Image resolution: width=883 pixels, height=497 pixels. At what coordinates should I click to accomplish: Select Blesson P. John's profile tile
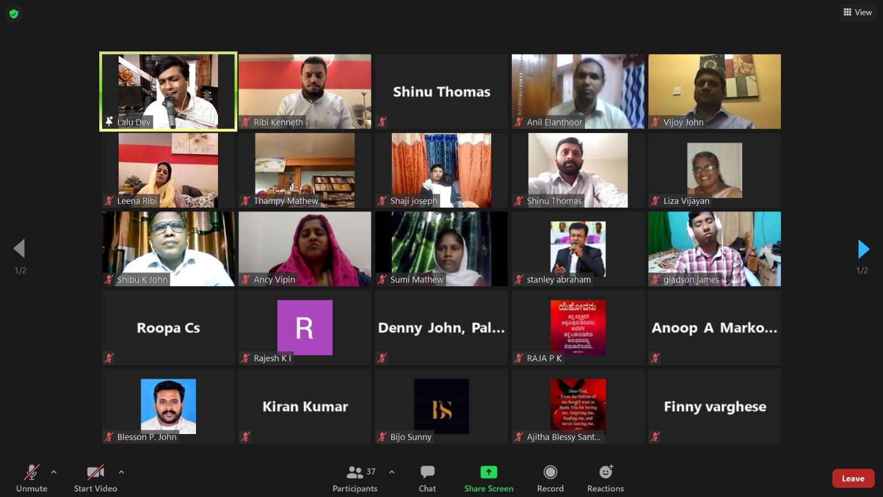pos(168,406)
